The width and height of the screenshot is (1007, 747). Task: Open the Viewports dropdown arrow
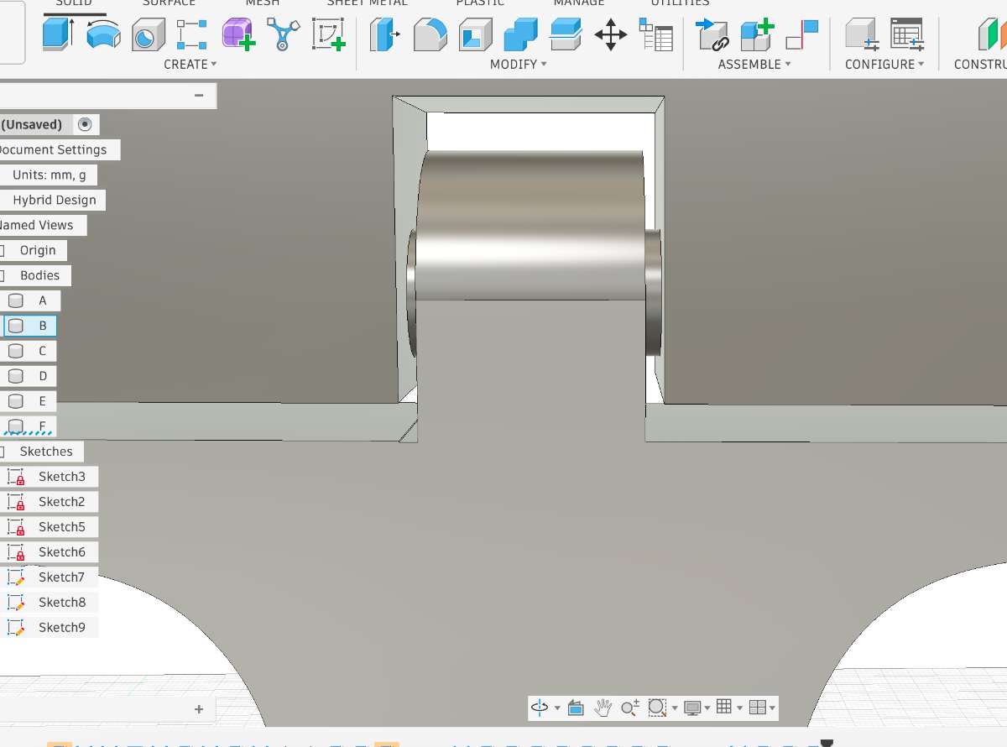772,708
